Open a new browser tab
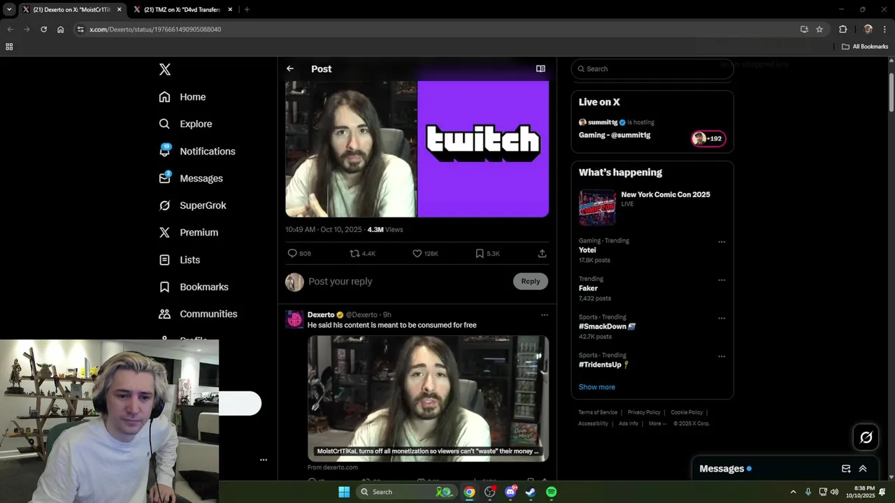This screenshot has width=895, height=503. point(247,10)
